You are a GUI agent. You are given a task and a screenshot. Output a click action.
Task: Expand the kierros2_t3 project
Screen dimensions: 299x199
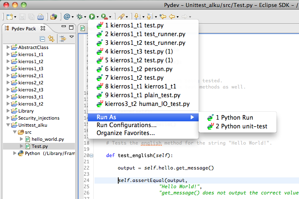click(x=8, y=89)
